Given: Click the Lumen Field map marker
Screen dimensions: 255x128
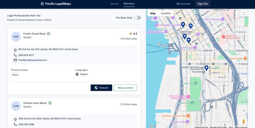Looking at the screenshot, I should 196,83.
